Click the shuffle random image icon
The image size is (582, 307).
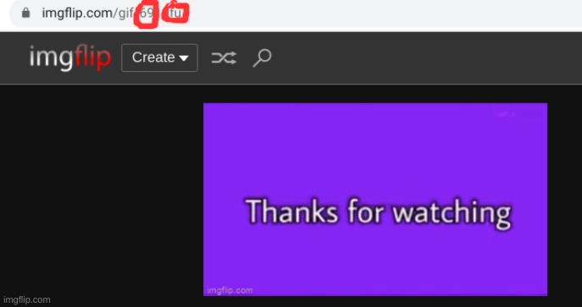click(x=224, y=58)
